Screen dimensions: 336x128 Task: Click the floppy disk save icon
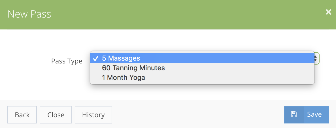pyautogui.click(x=294, y=114)
